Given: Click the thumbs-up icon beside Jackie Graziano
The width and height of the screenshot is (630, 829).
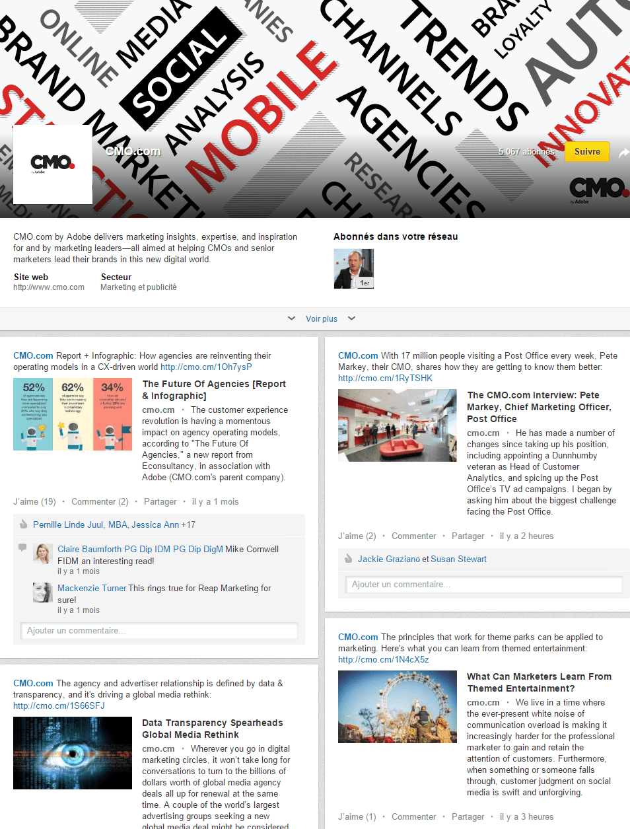Looking at the screenshot, I should click(348, 559).
